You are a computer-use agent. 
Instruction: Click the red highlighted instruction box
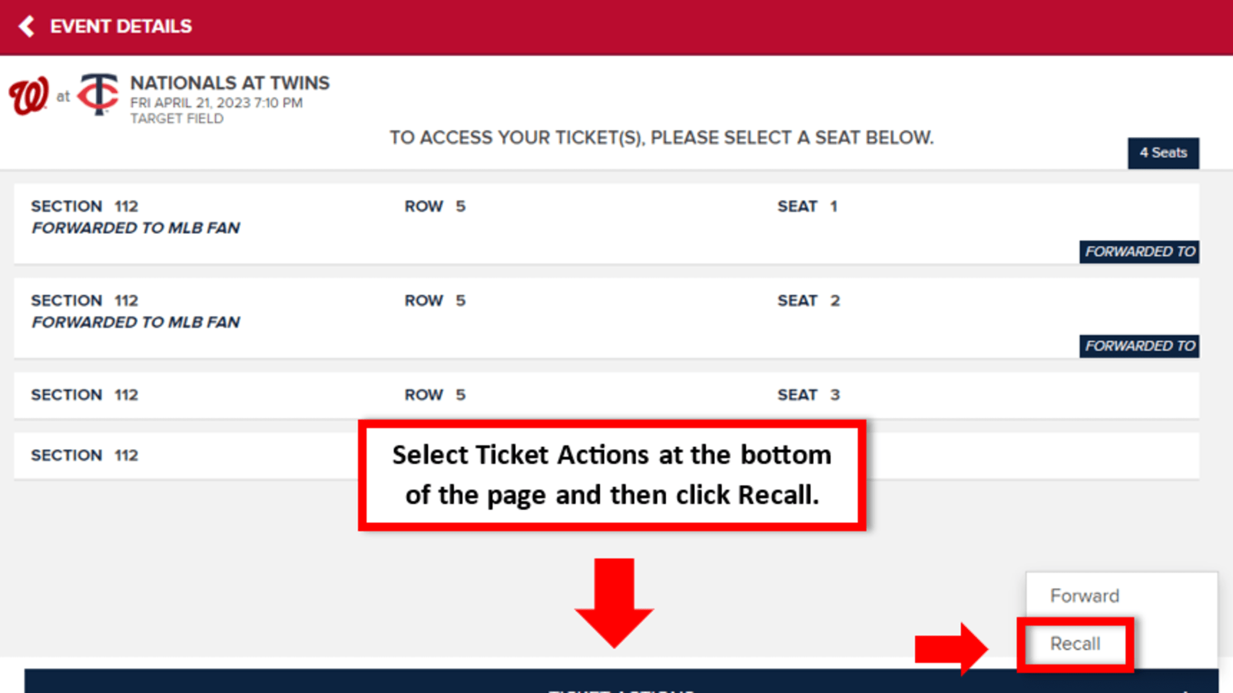click(613, 474)
